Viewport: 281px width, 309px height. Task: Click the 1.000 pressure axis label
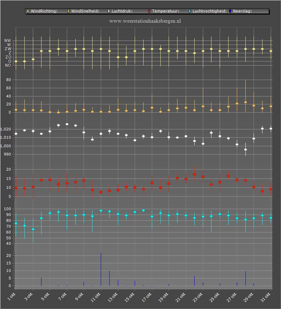pyautogui.click(x=5, y=146)
